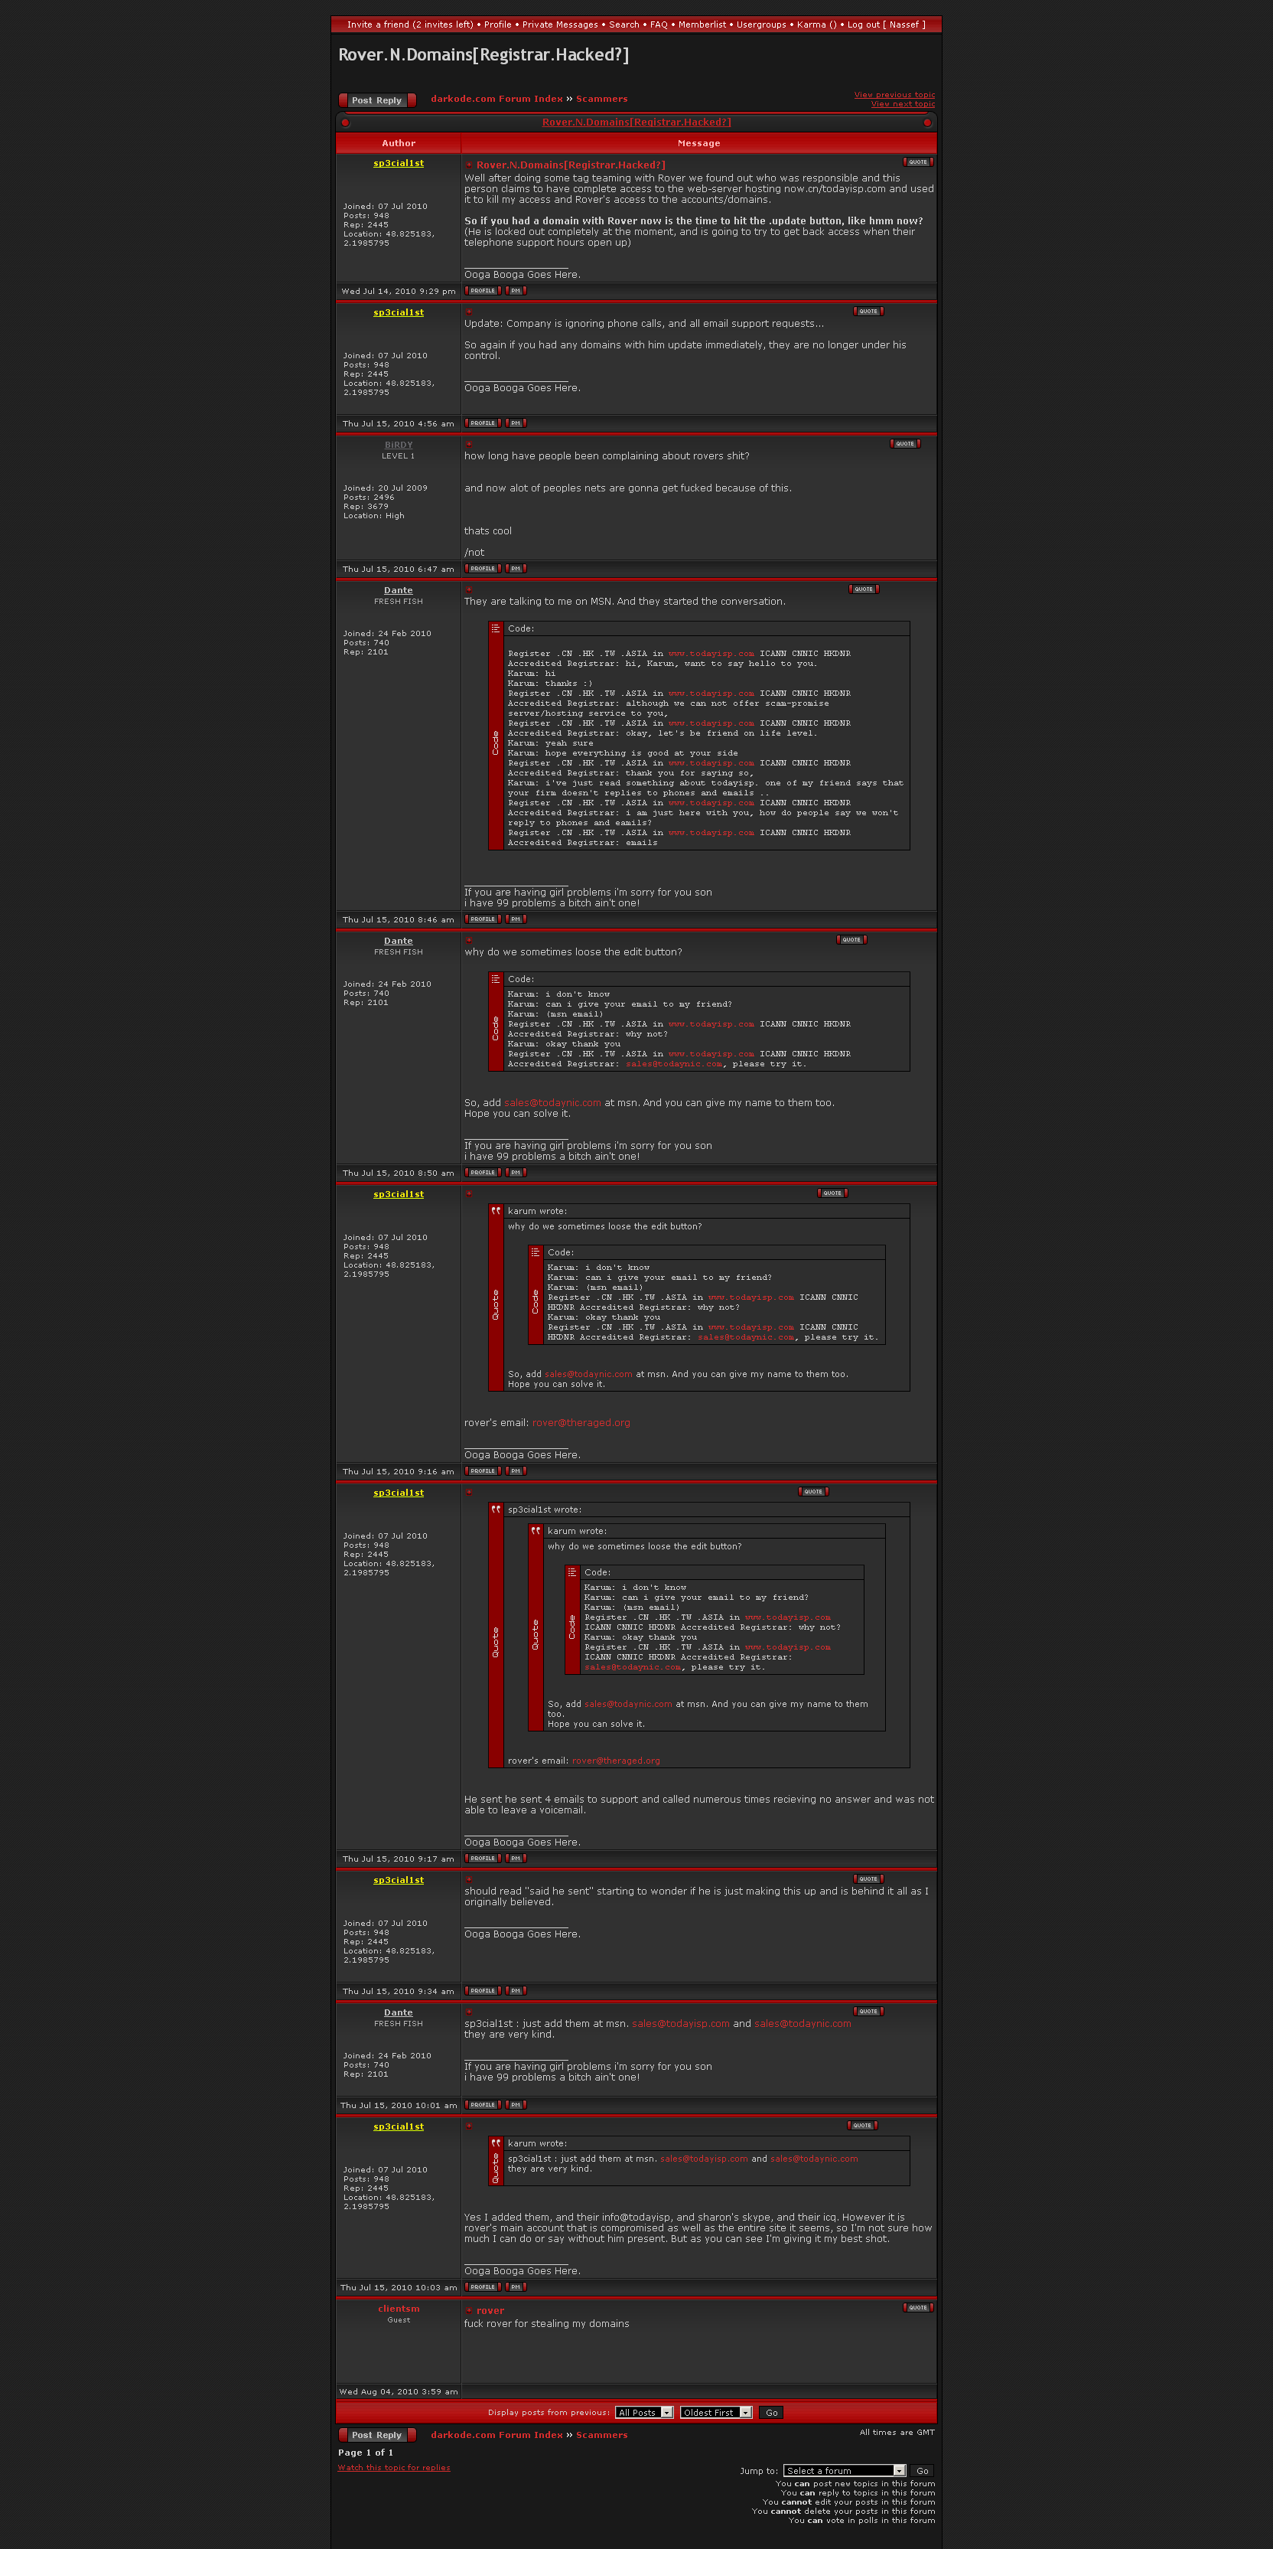Click the top Post Reply button

377,100
